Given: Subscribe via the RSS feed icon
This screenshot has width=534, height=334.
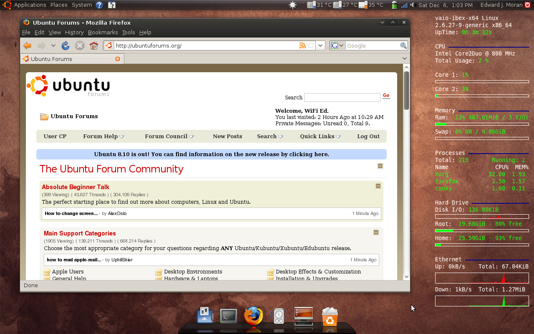Looking at the screenshot, I should (x=302, y=46).
